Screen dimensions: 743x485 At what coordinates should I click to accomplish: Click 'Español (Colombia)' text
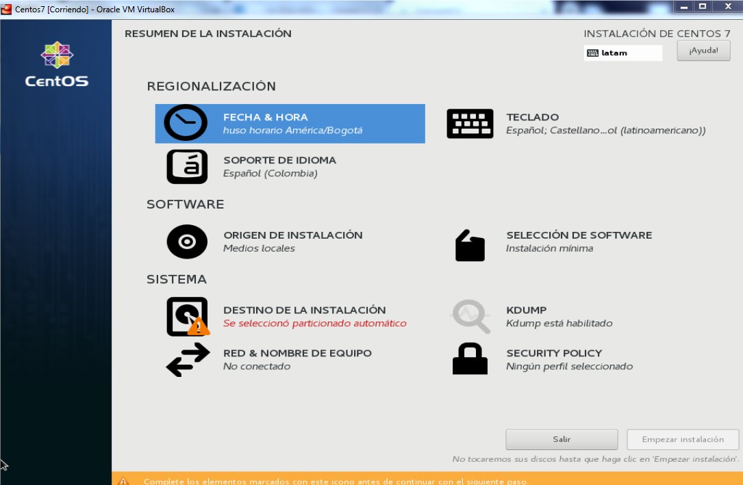[x=270, y=173]
